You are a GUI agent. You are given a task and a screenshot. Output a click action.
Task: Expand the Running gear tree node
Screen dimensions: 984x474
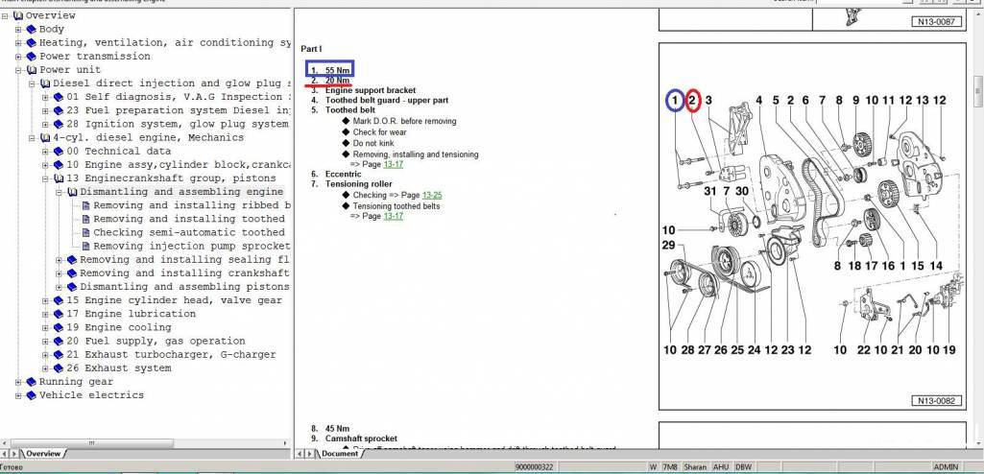point(18,382)
